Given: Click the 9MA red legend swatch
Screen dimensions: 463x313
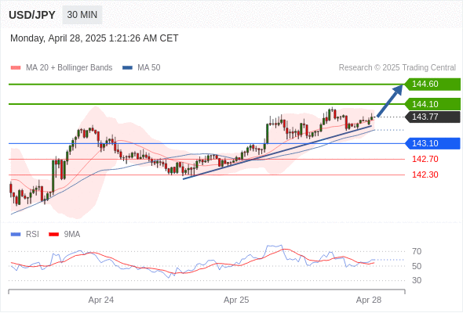Looking at the screenshot, I should click(53, 235).
